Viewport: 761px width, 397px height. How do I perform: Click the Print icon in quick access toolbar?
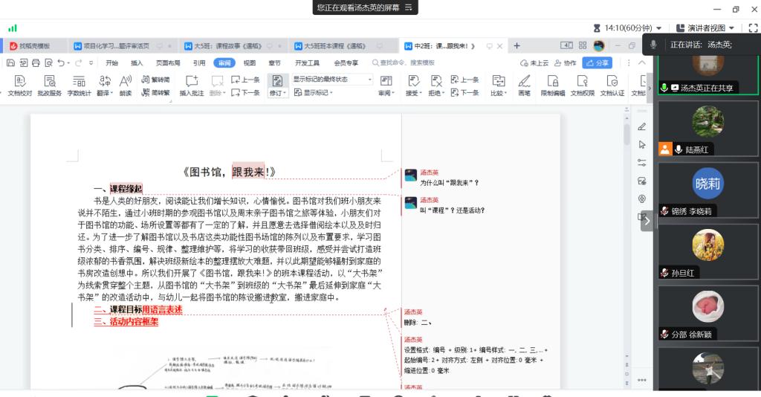click(x=36, y=62)
